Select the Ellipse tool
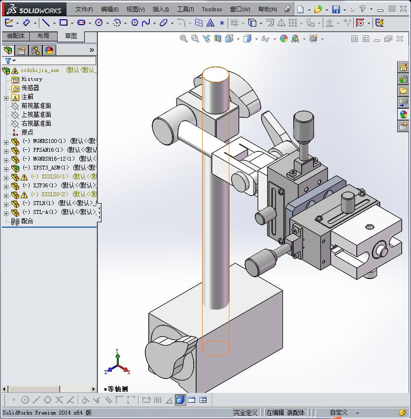Image resolution: width=411 pixels, height=419 pixels. click(x=164, y=23)
